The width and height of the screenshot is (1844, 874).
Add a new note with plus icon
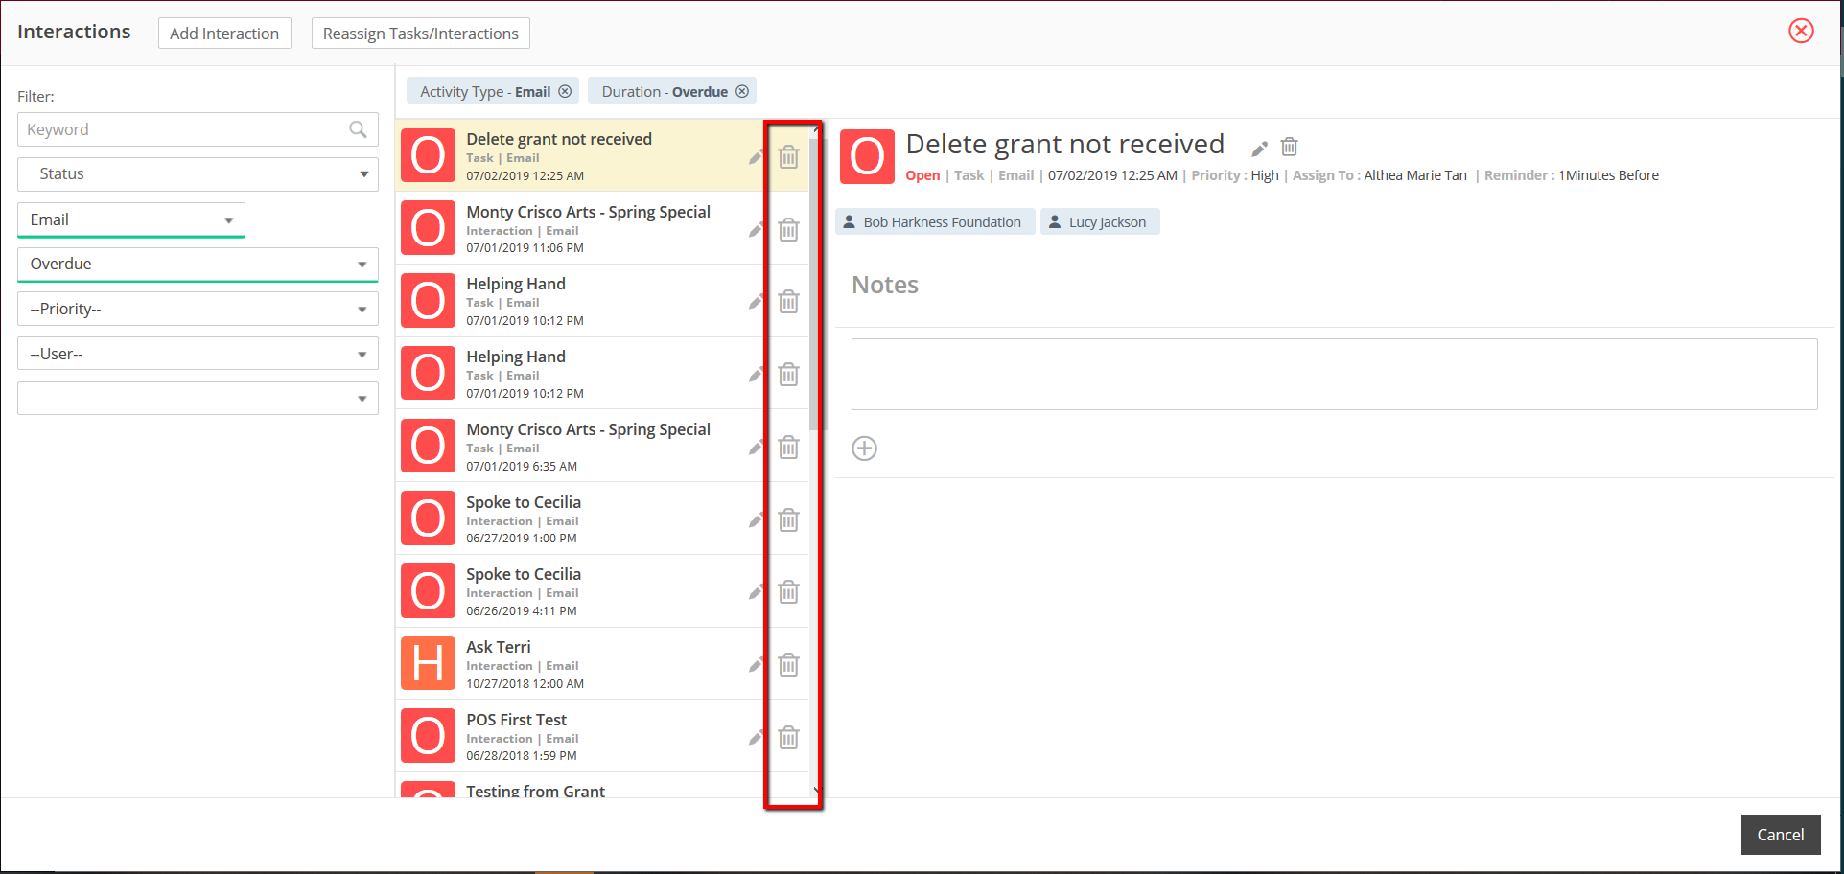[865, 448]
